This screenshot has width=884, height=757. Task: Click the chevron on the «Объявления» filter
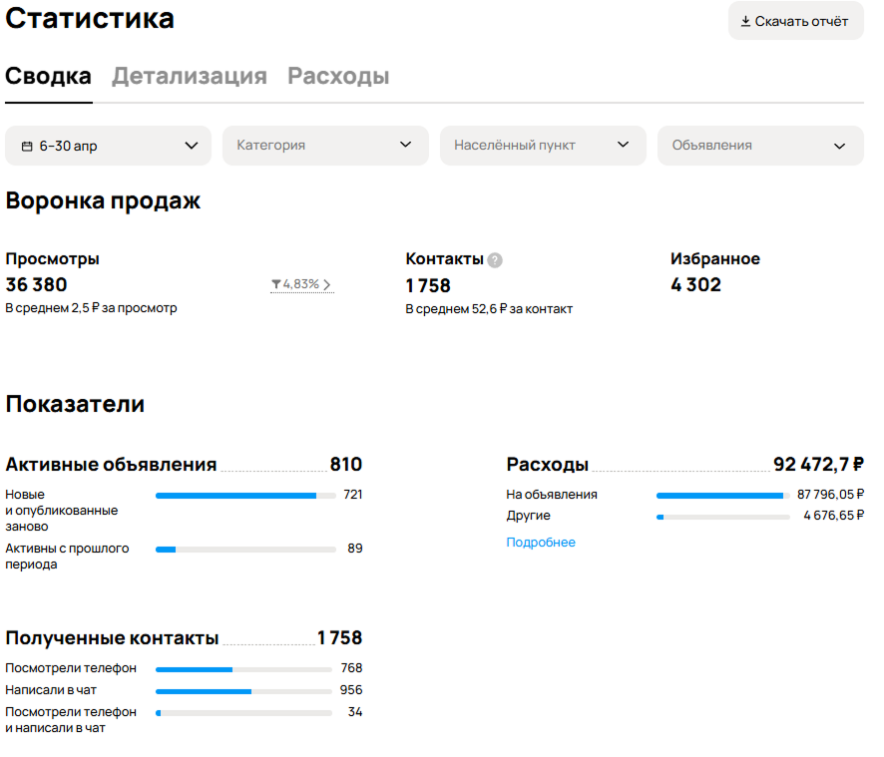[x=840, y=145]
